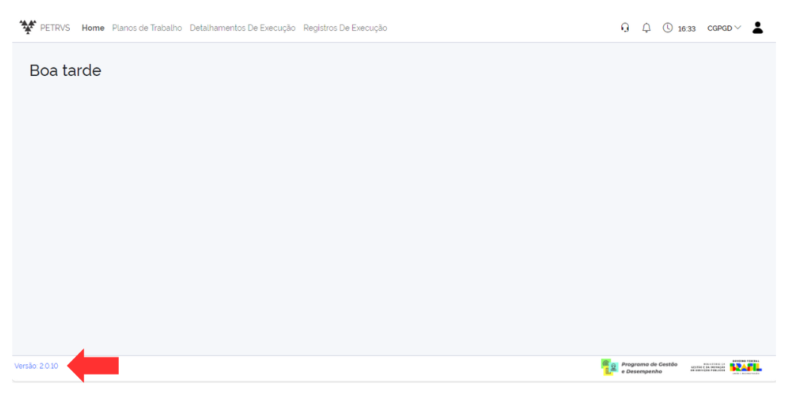
Task: Open the Home menu item
Action: pyautogui.click(x=93, y=28)
